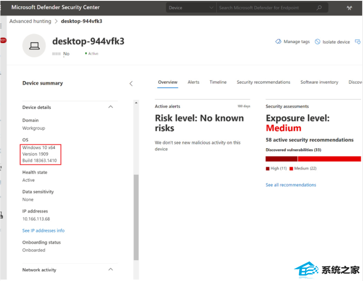The height and width of the screenshot is (281, 363).
Task: Click the icon right of Isolate device
Action: [x=358, y=42]
